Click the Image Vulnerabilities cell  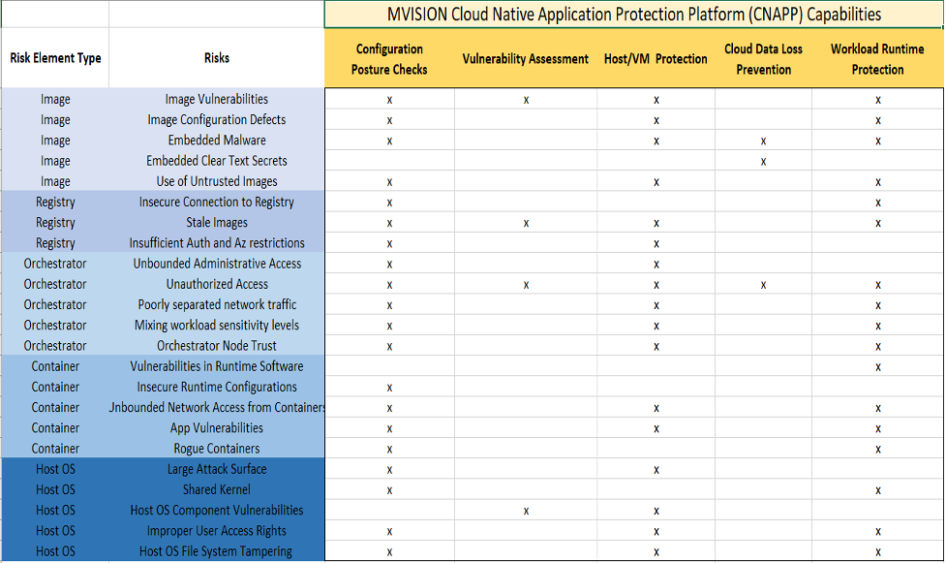coord(217,99)
